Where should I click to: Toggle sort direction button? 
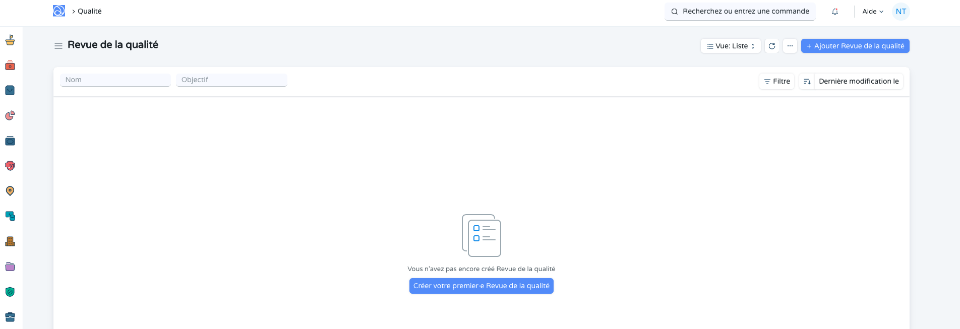click(x=807, y=81)
